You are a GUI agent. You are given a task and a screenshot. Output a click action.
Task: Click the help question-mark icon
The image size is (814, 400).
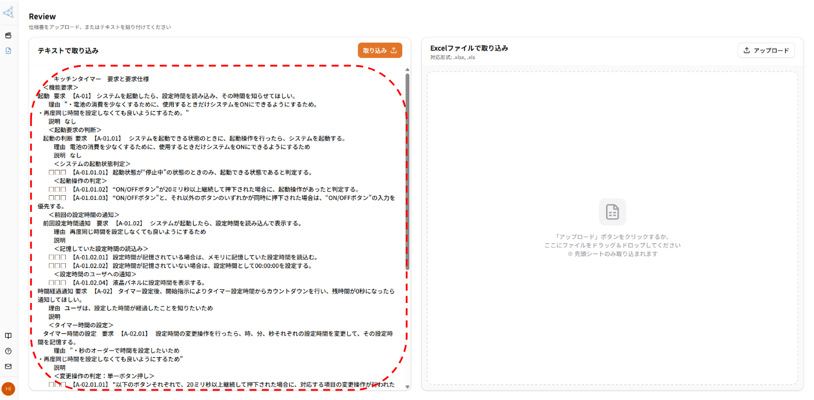8,351
